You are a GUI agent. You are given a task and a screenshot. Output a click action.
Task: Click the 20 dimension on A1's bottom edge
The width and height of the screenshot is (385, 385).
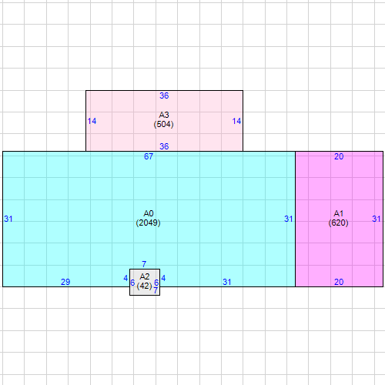339,282
